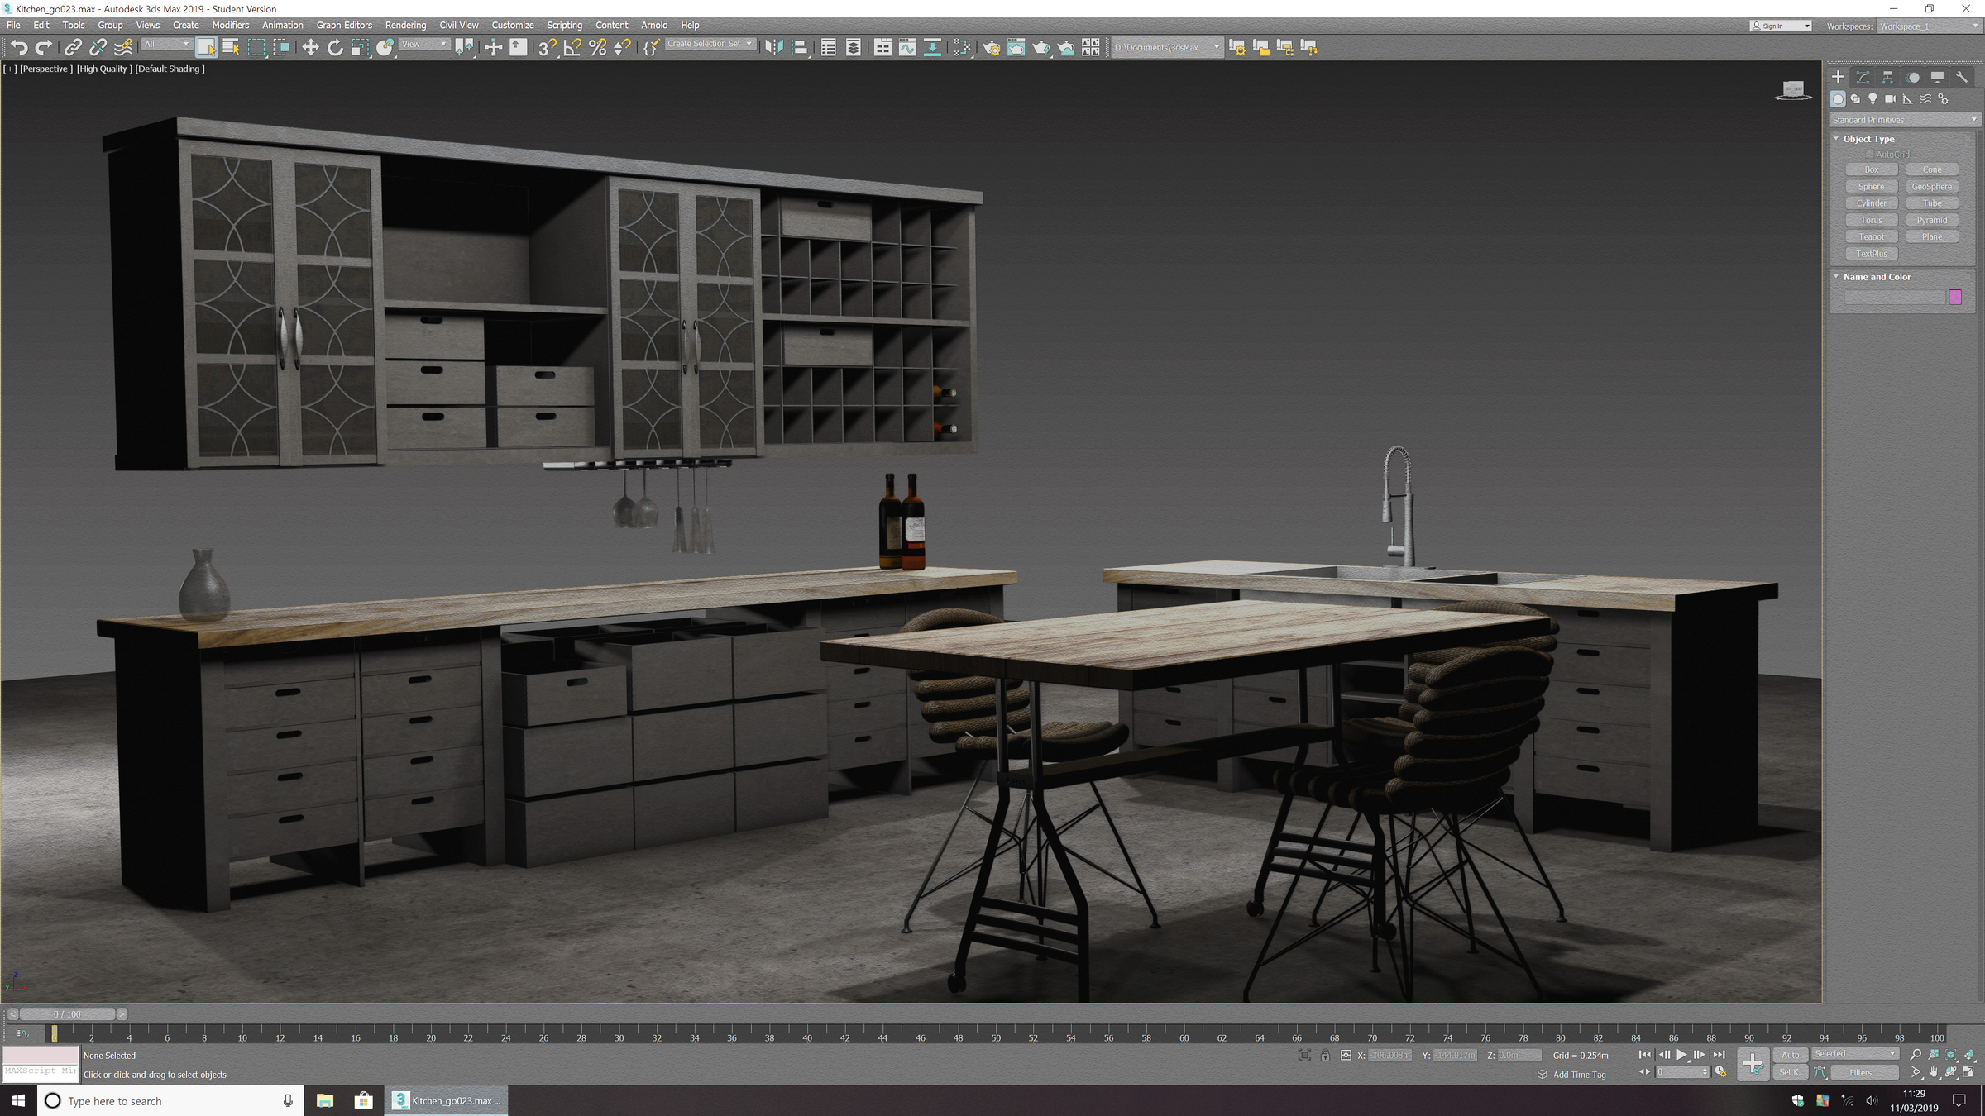Image resolution: width=1985 pixels, height=1116 pixels.
Task: Click Play Animation button
Action: click(1681, 1055)
